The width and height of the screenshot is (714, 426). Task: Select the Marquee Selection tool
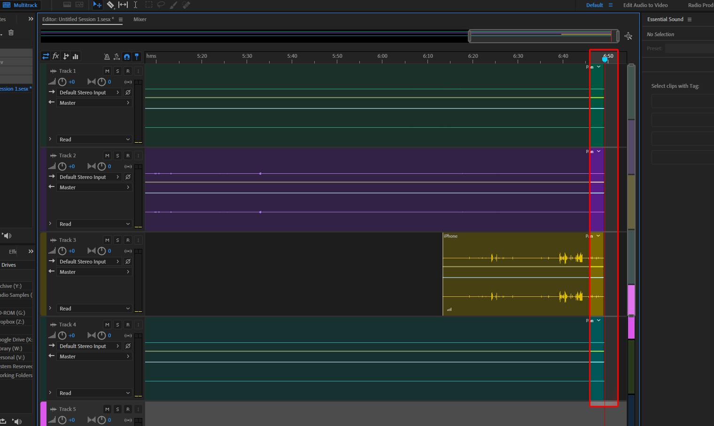tap(149, 5)
